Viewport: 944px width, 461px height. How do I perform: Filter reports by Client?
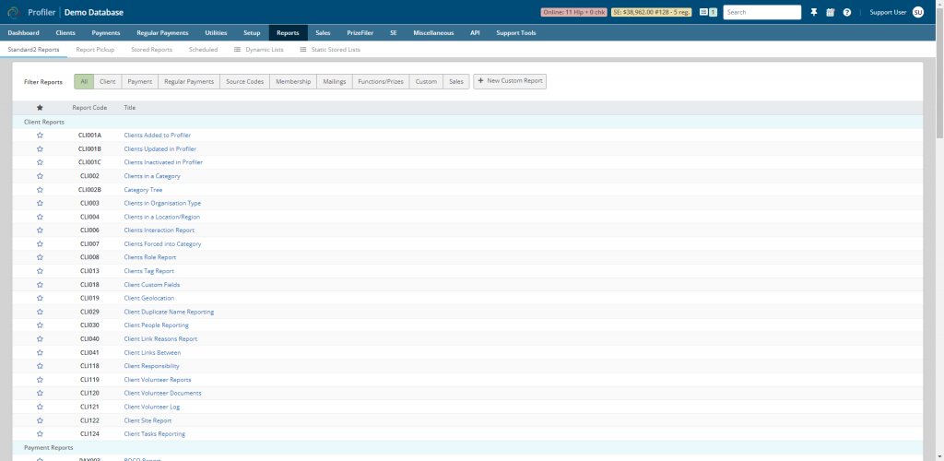[x=108, y=81]
